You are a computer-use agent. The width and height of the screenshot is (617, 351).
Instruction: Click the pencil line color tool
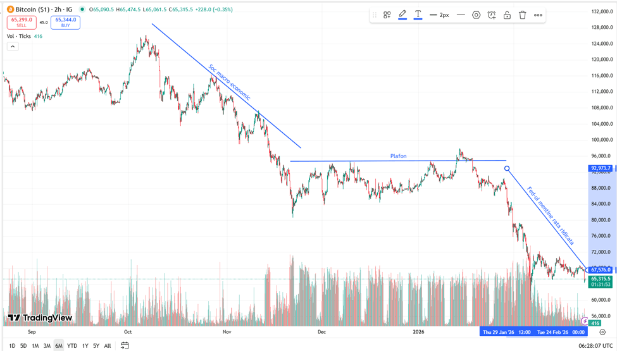pos(402,15)
